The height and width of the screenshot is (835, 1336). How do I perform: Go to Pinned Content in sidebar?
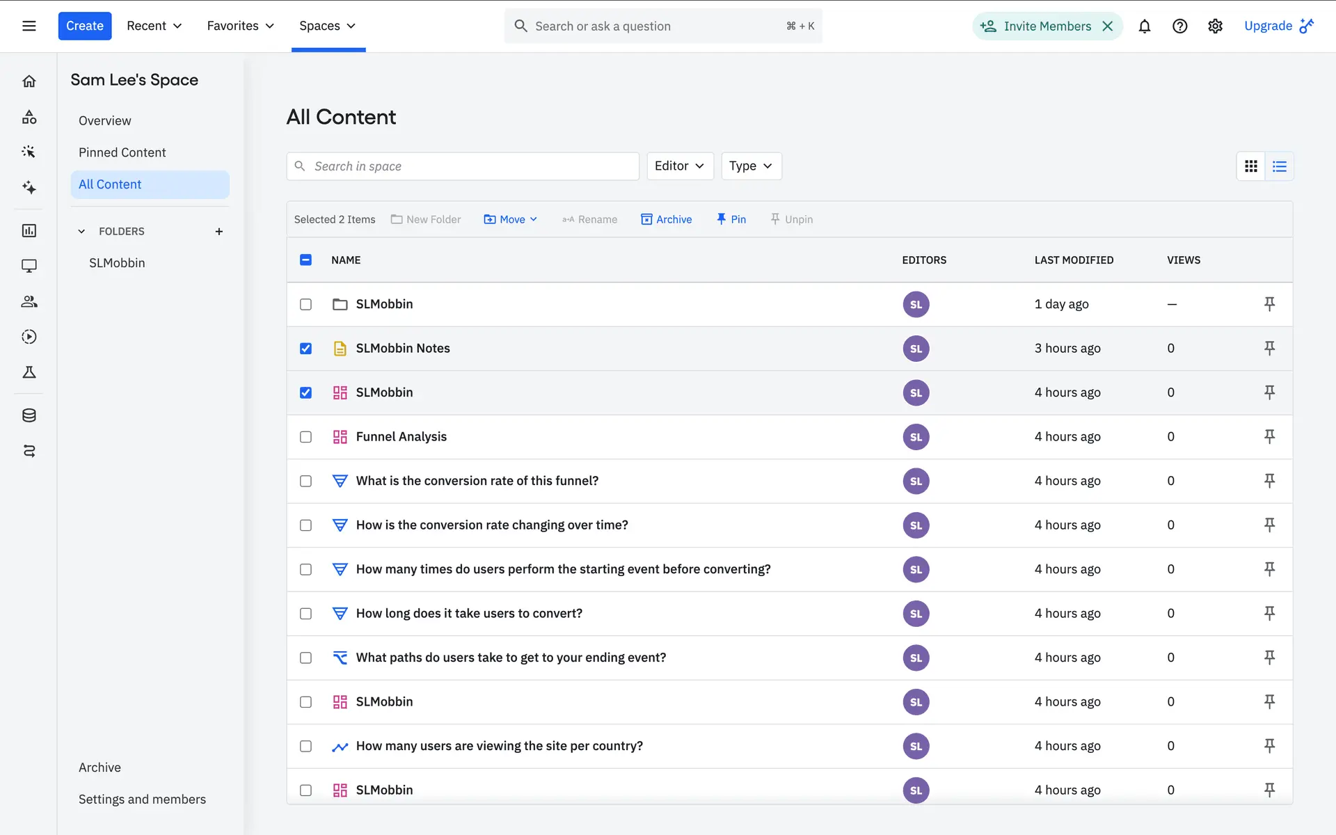[122, 152]
